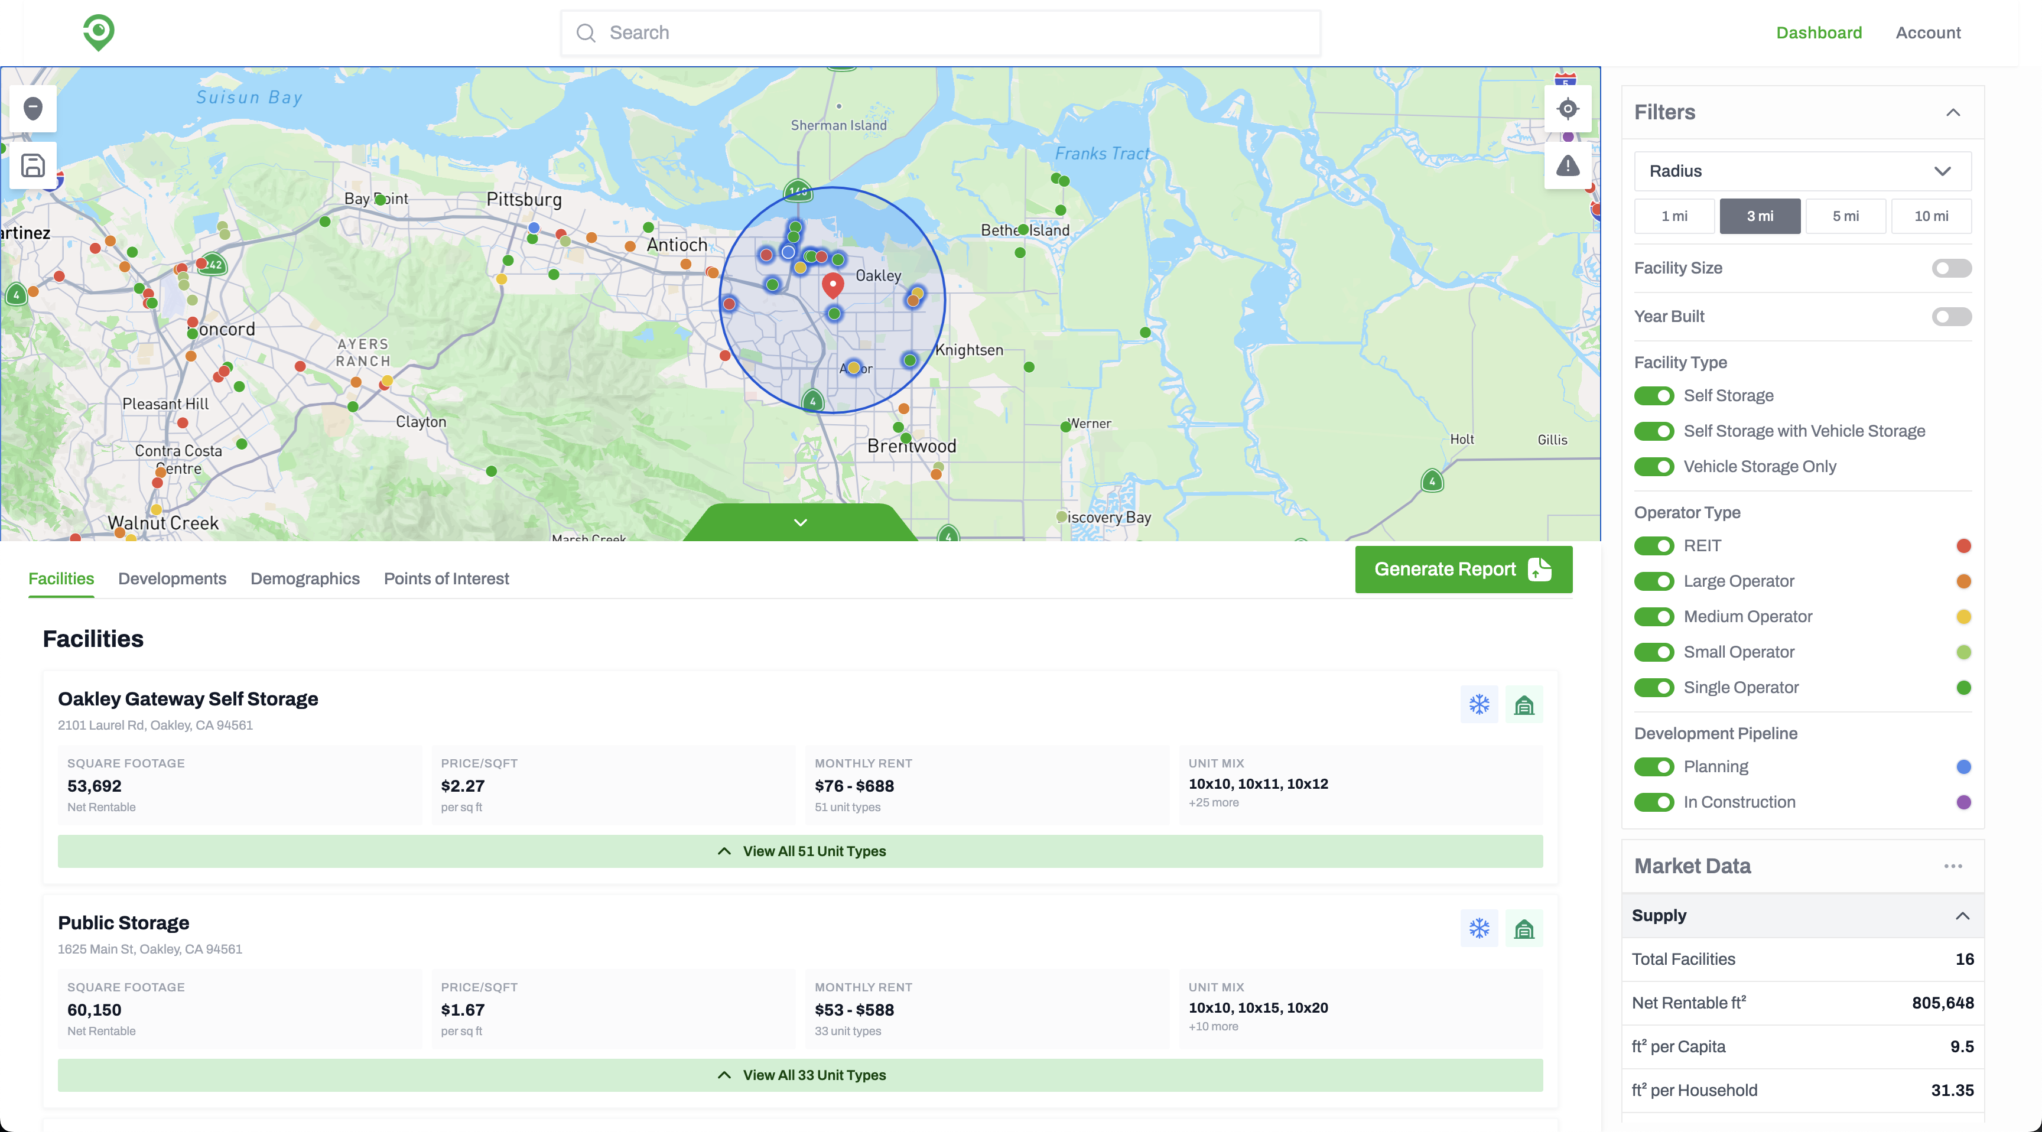Turn on the Year Built toggle
This screenshot has height=1132, width=2042.
point(1951,317)
